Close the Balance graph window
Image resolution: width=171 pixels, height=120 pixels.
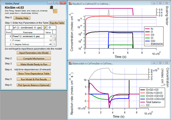point(167,63)
